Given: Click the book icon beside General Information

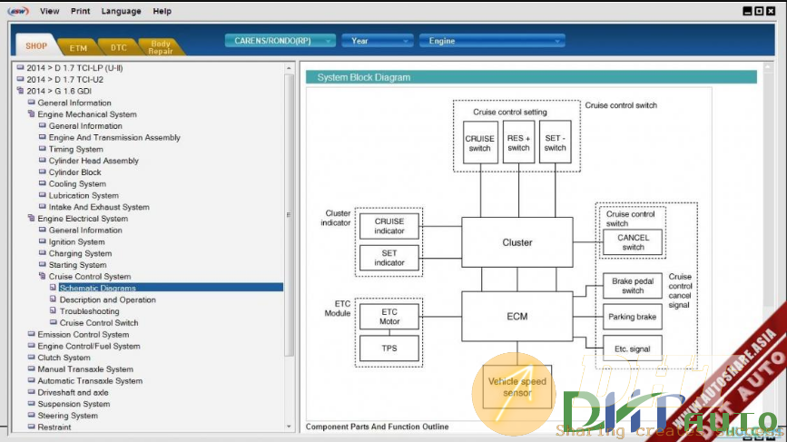Looking at the screenshot, I should pyautogui.click(x=31, y=103).
